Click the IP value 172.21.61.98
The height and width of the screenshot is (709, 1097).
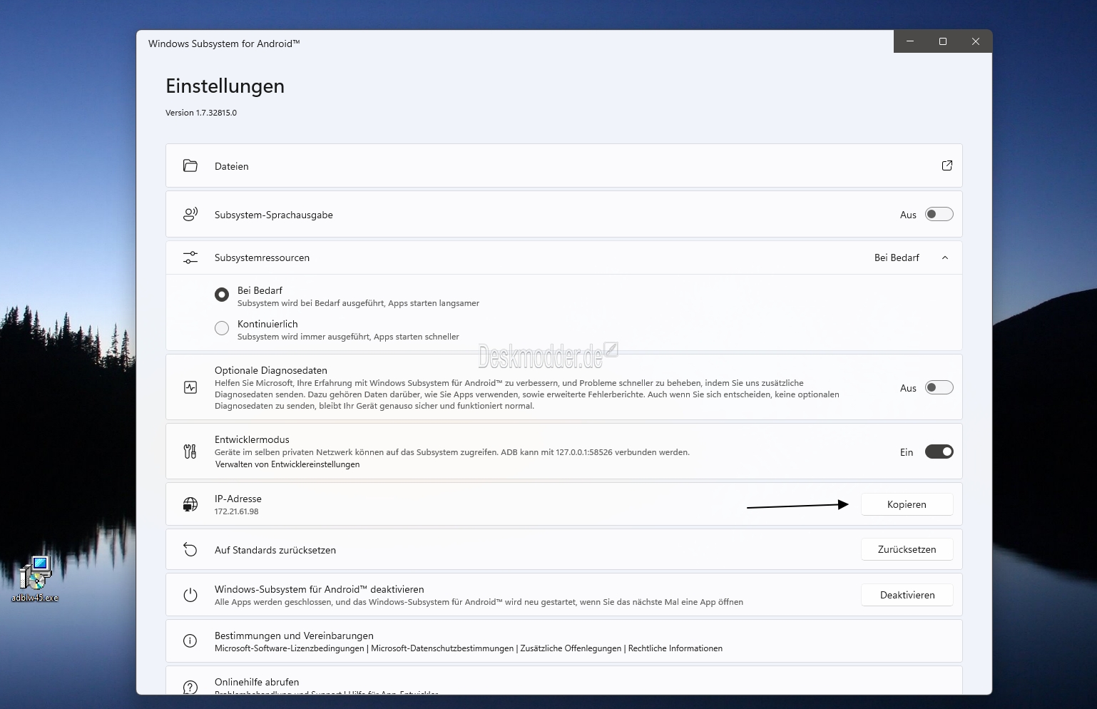[x=237, y=511]
